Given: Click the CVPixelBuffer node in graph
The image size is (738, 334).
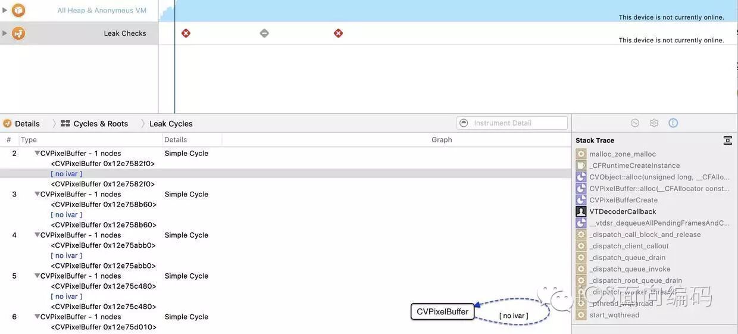Looking at the screenshot, I should (443, 311).
